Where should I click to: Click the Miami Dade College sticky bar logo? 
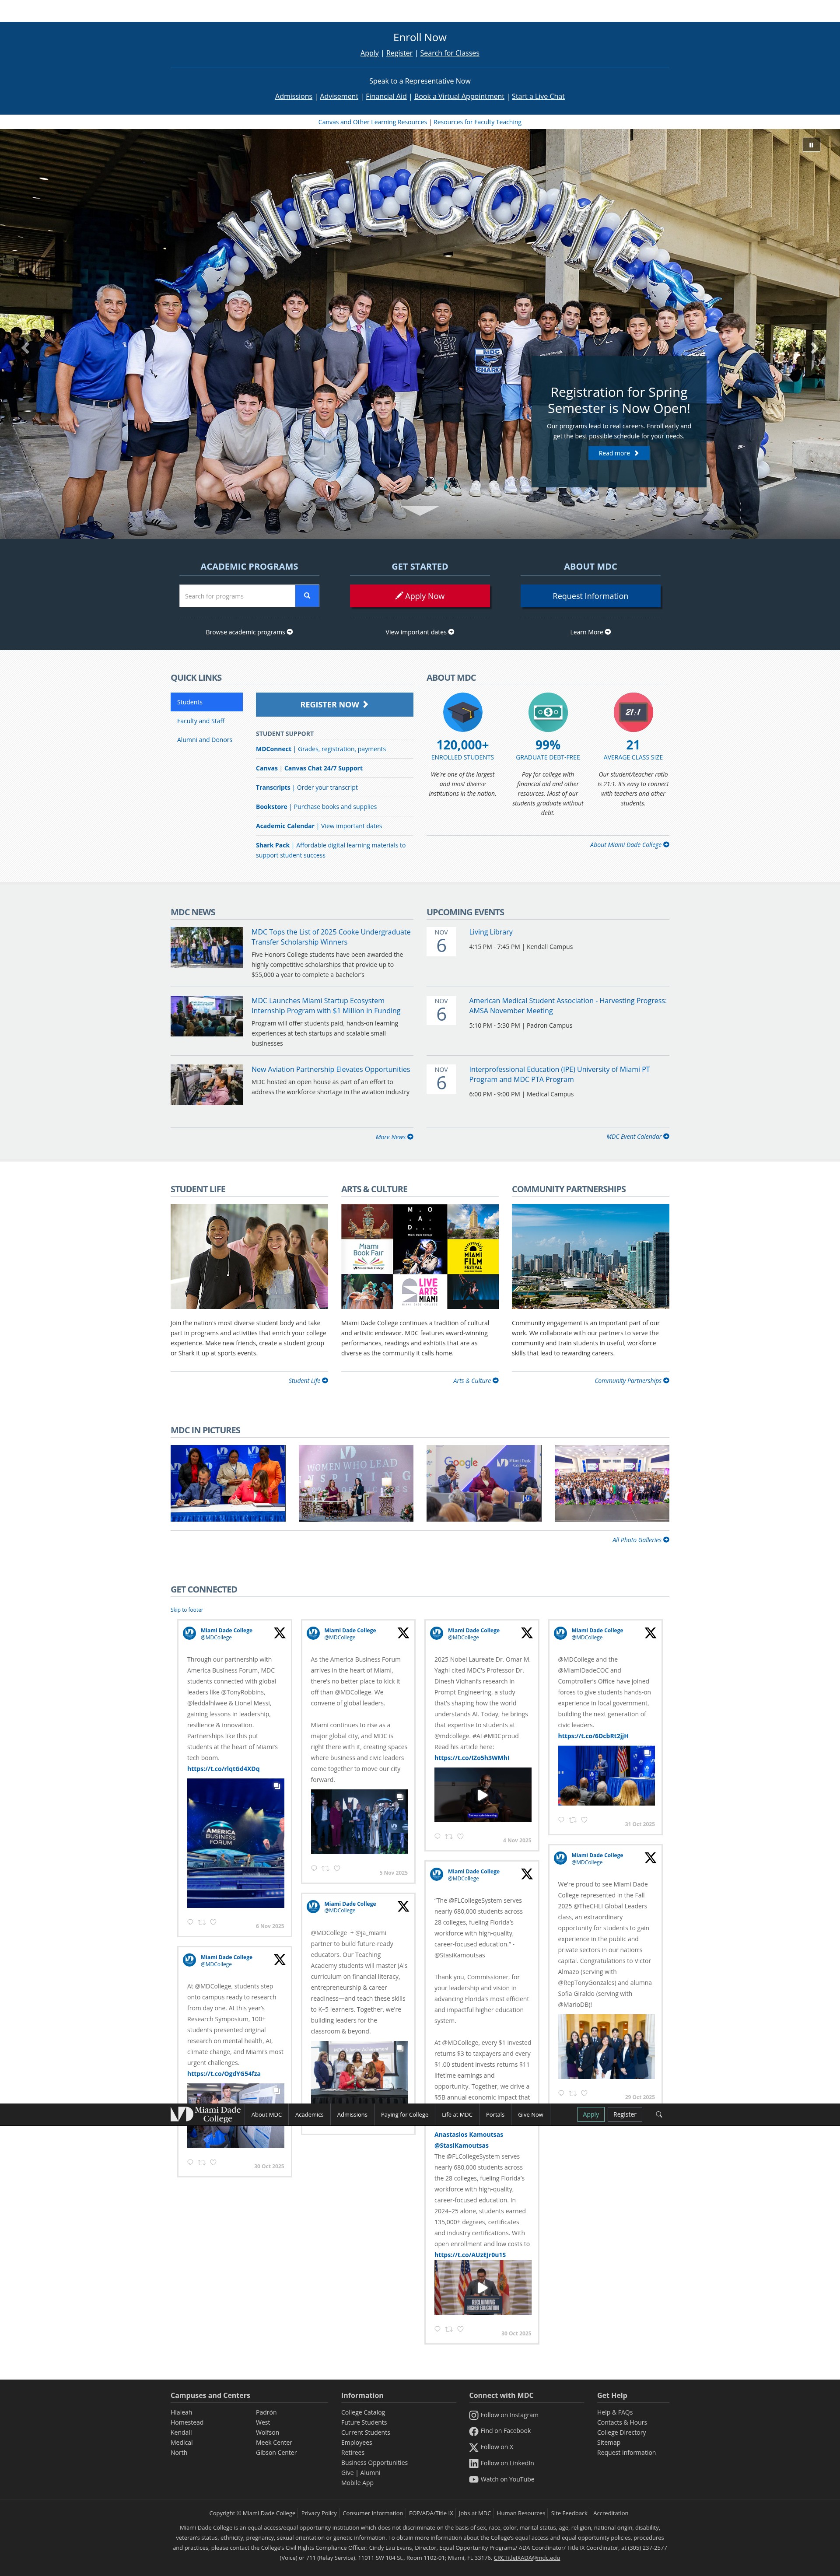click(x=206, y=2114)
